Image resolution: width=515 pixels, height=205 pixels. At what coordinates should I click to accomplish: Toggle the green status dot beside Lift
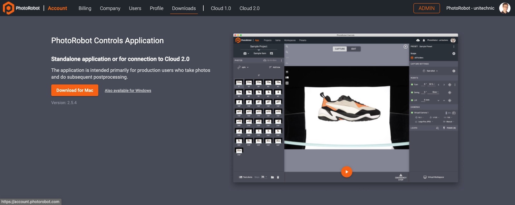point(412,100)
